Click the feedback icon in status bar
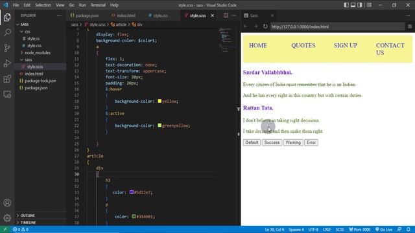Image resolution: width=415 pixels, height=233 pixels. coord(399,229)
